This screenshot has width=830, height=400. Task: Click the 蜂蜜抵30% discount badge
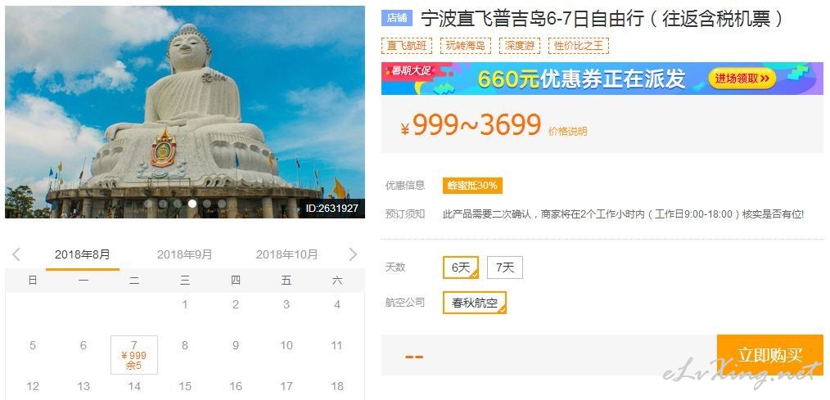472,186
